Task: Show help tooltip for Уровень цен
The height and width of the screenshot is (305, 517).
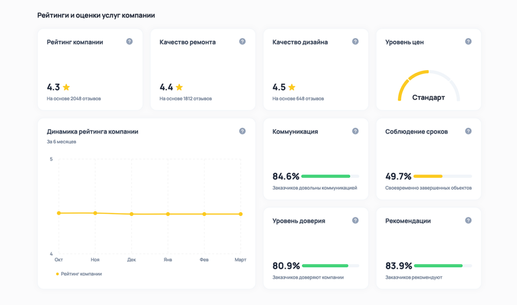Action: point(468,41)
